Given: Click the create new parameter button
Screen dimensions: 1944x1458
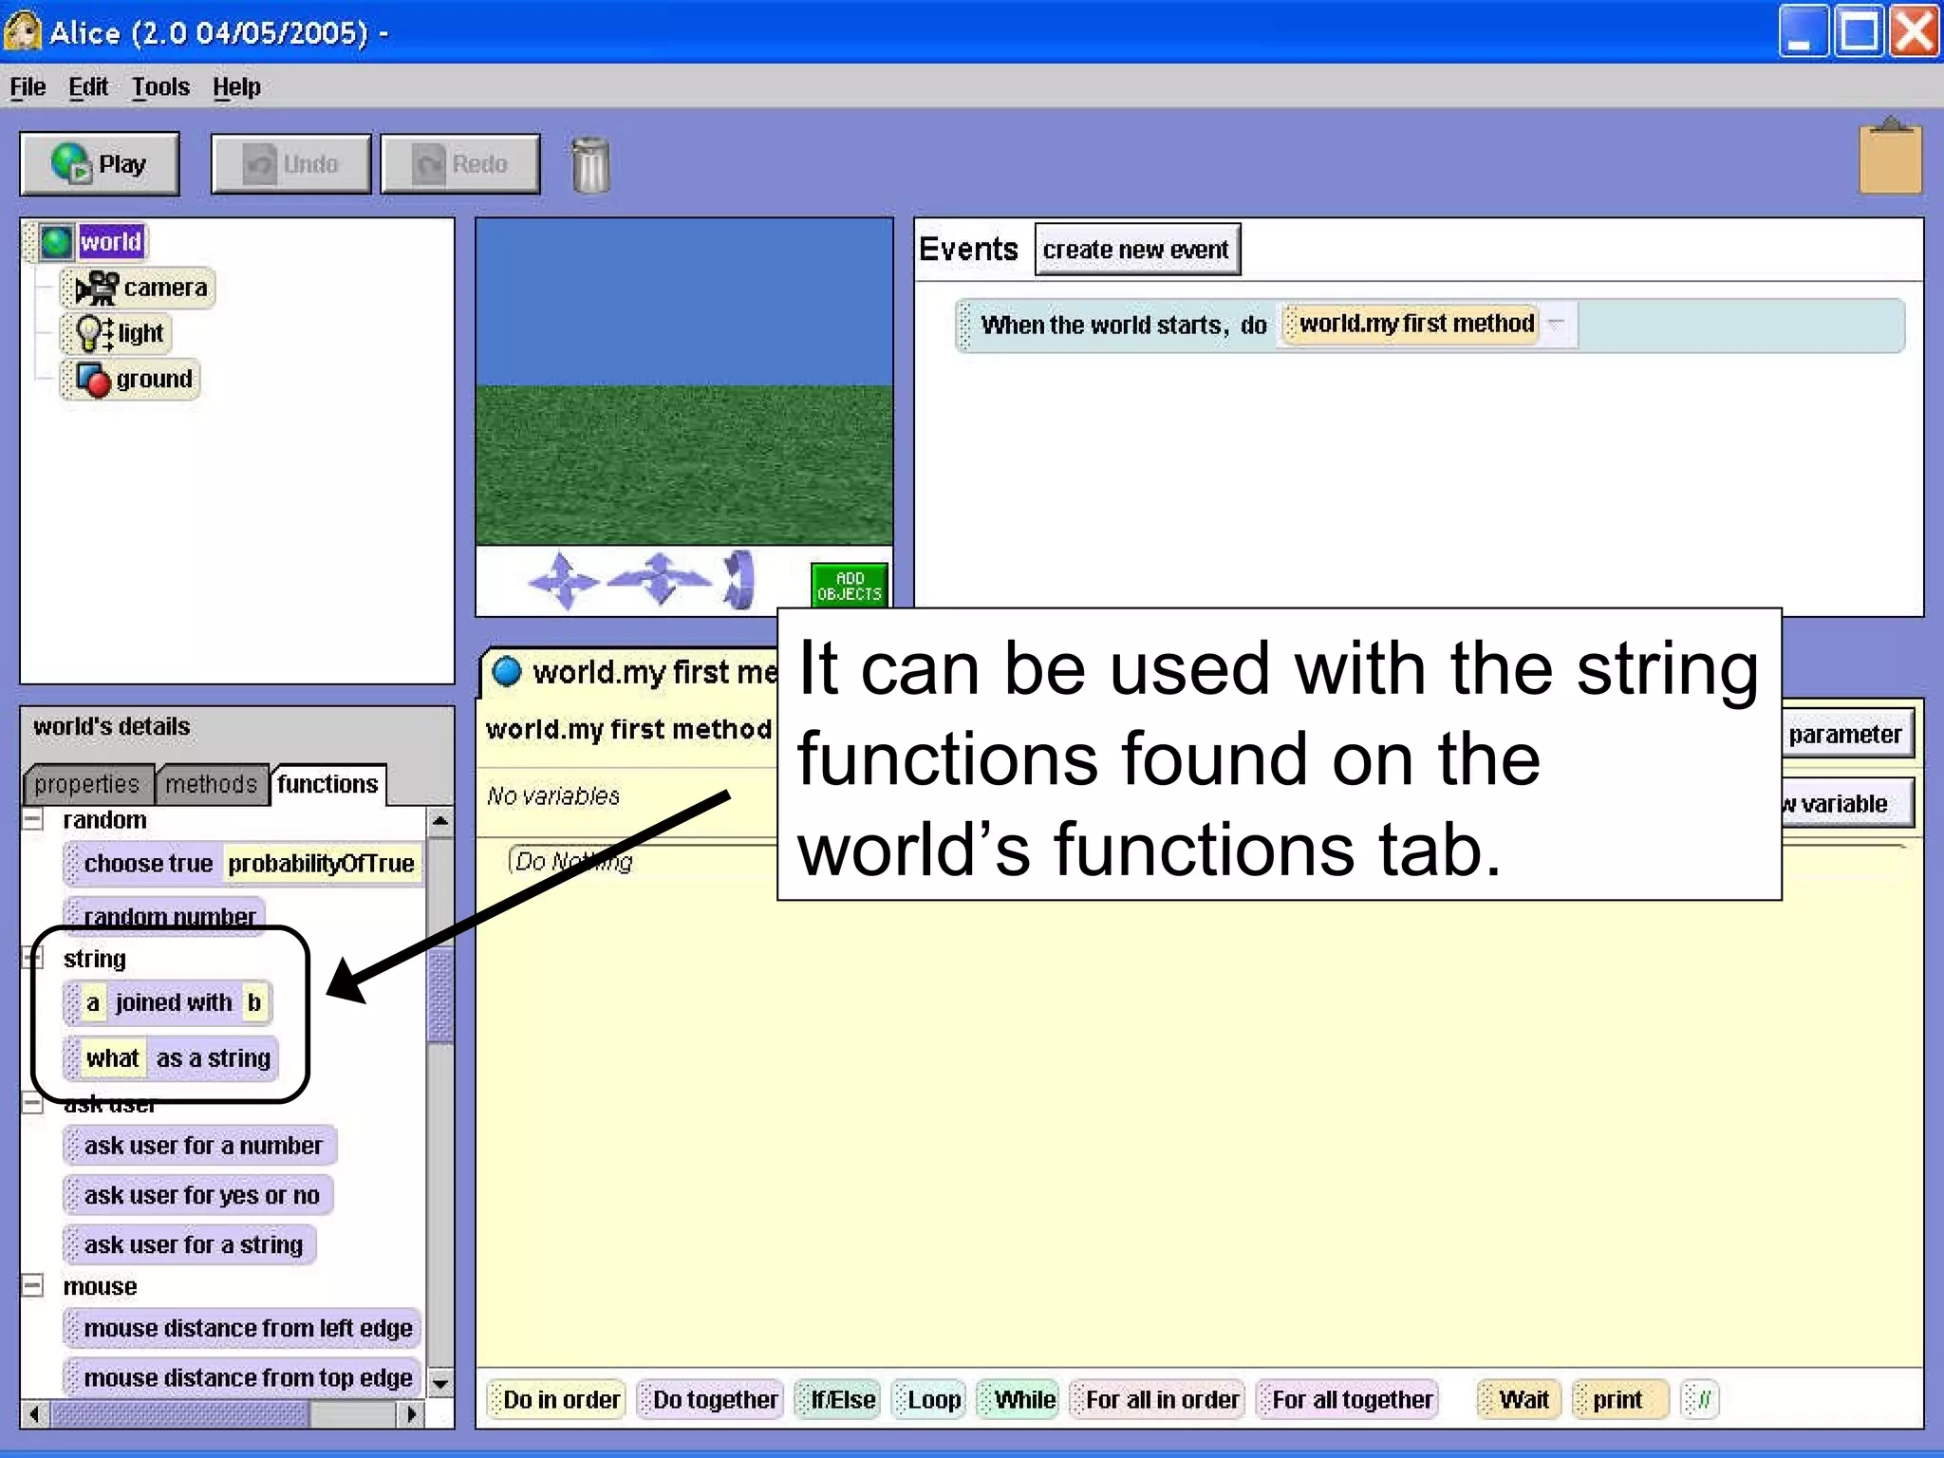Looking at the screenshot, I should tap(1846, 734).
